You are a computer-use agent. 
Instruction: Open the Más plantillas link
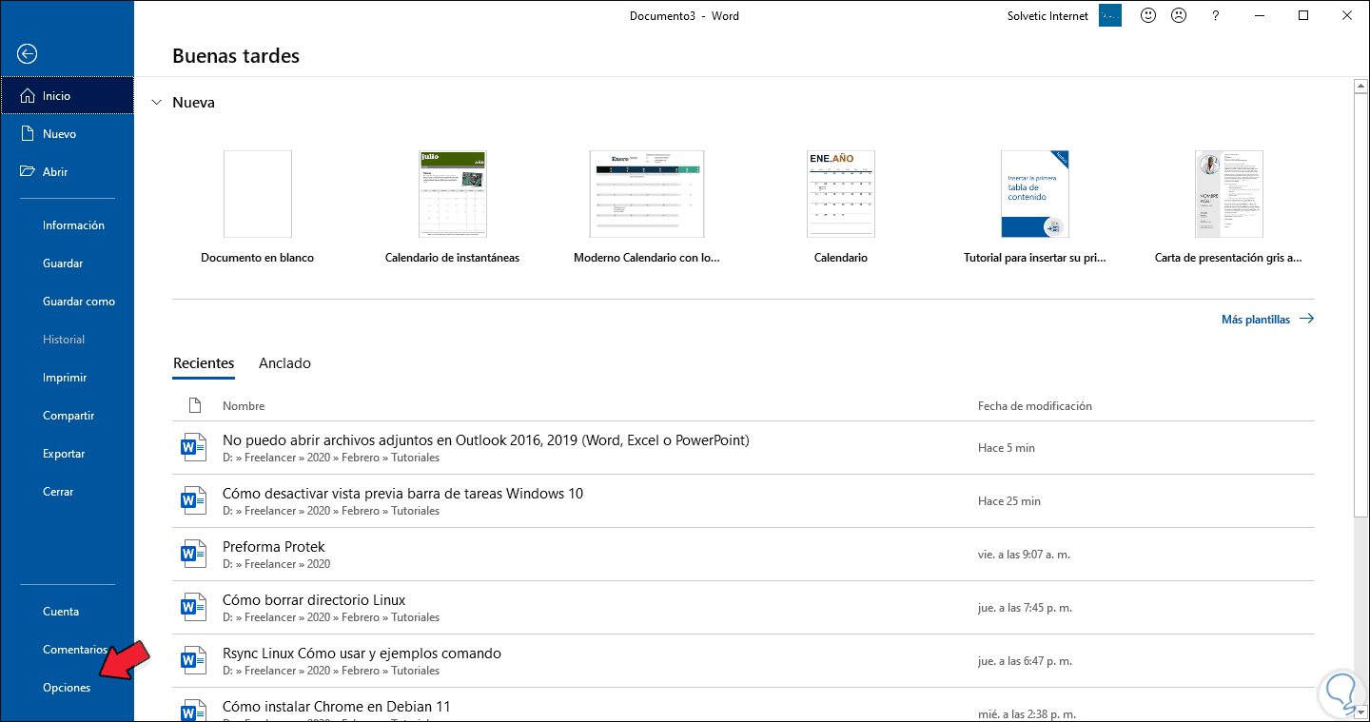[x=1266, y=320]
